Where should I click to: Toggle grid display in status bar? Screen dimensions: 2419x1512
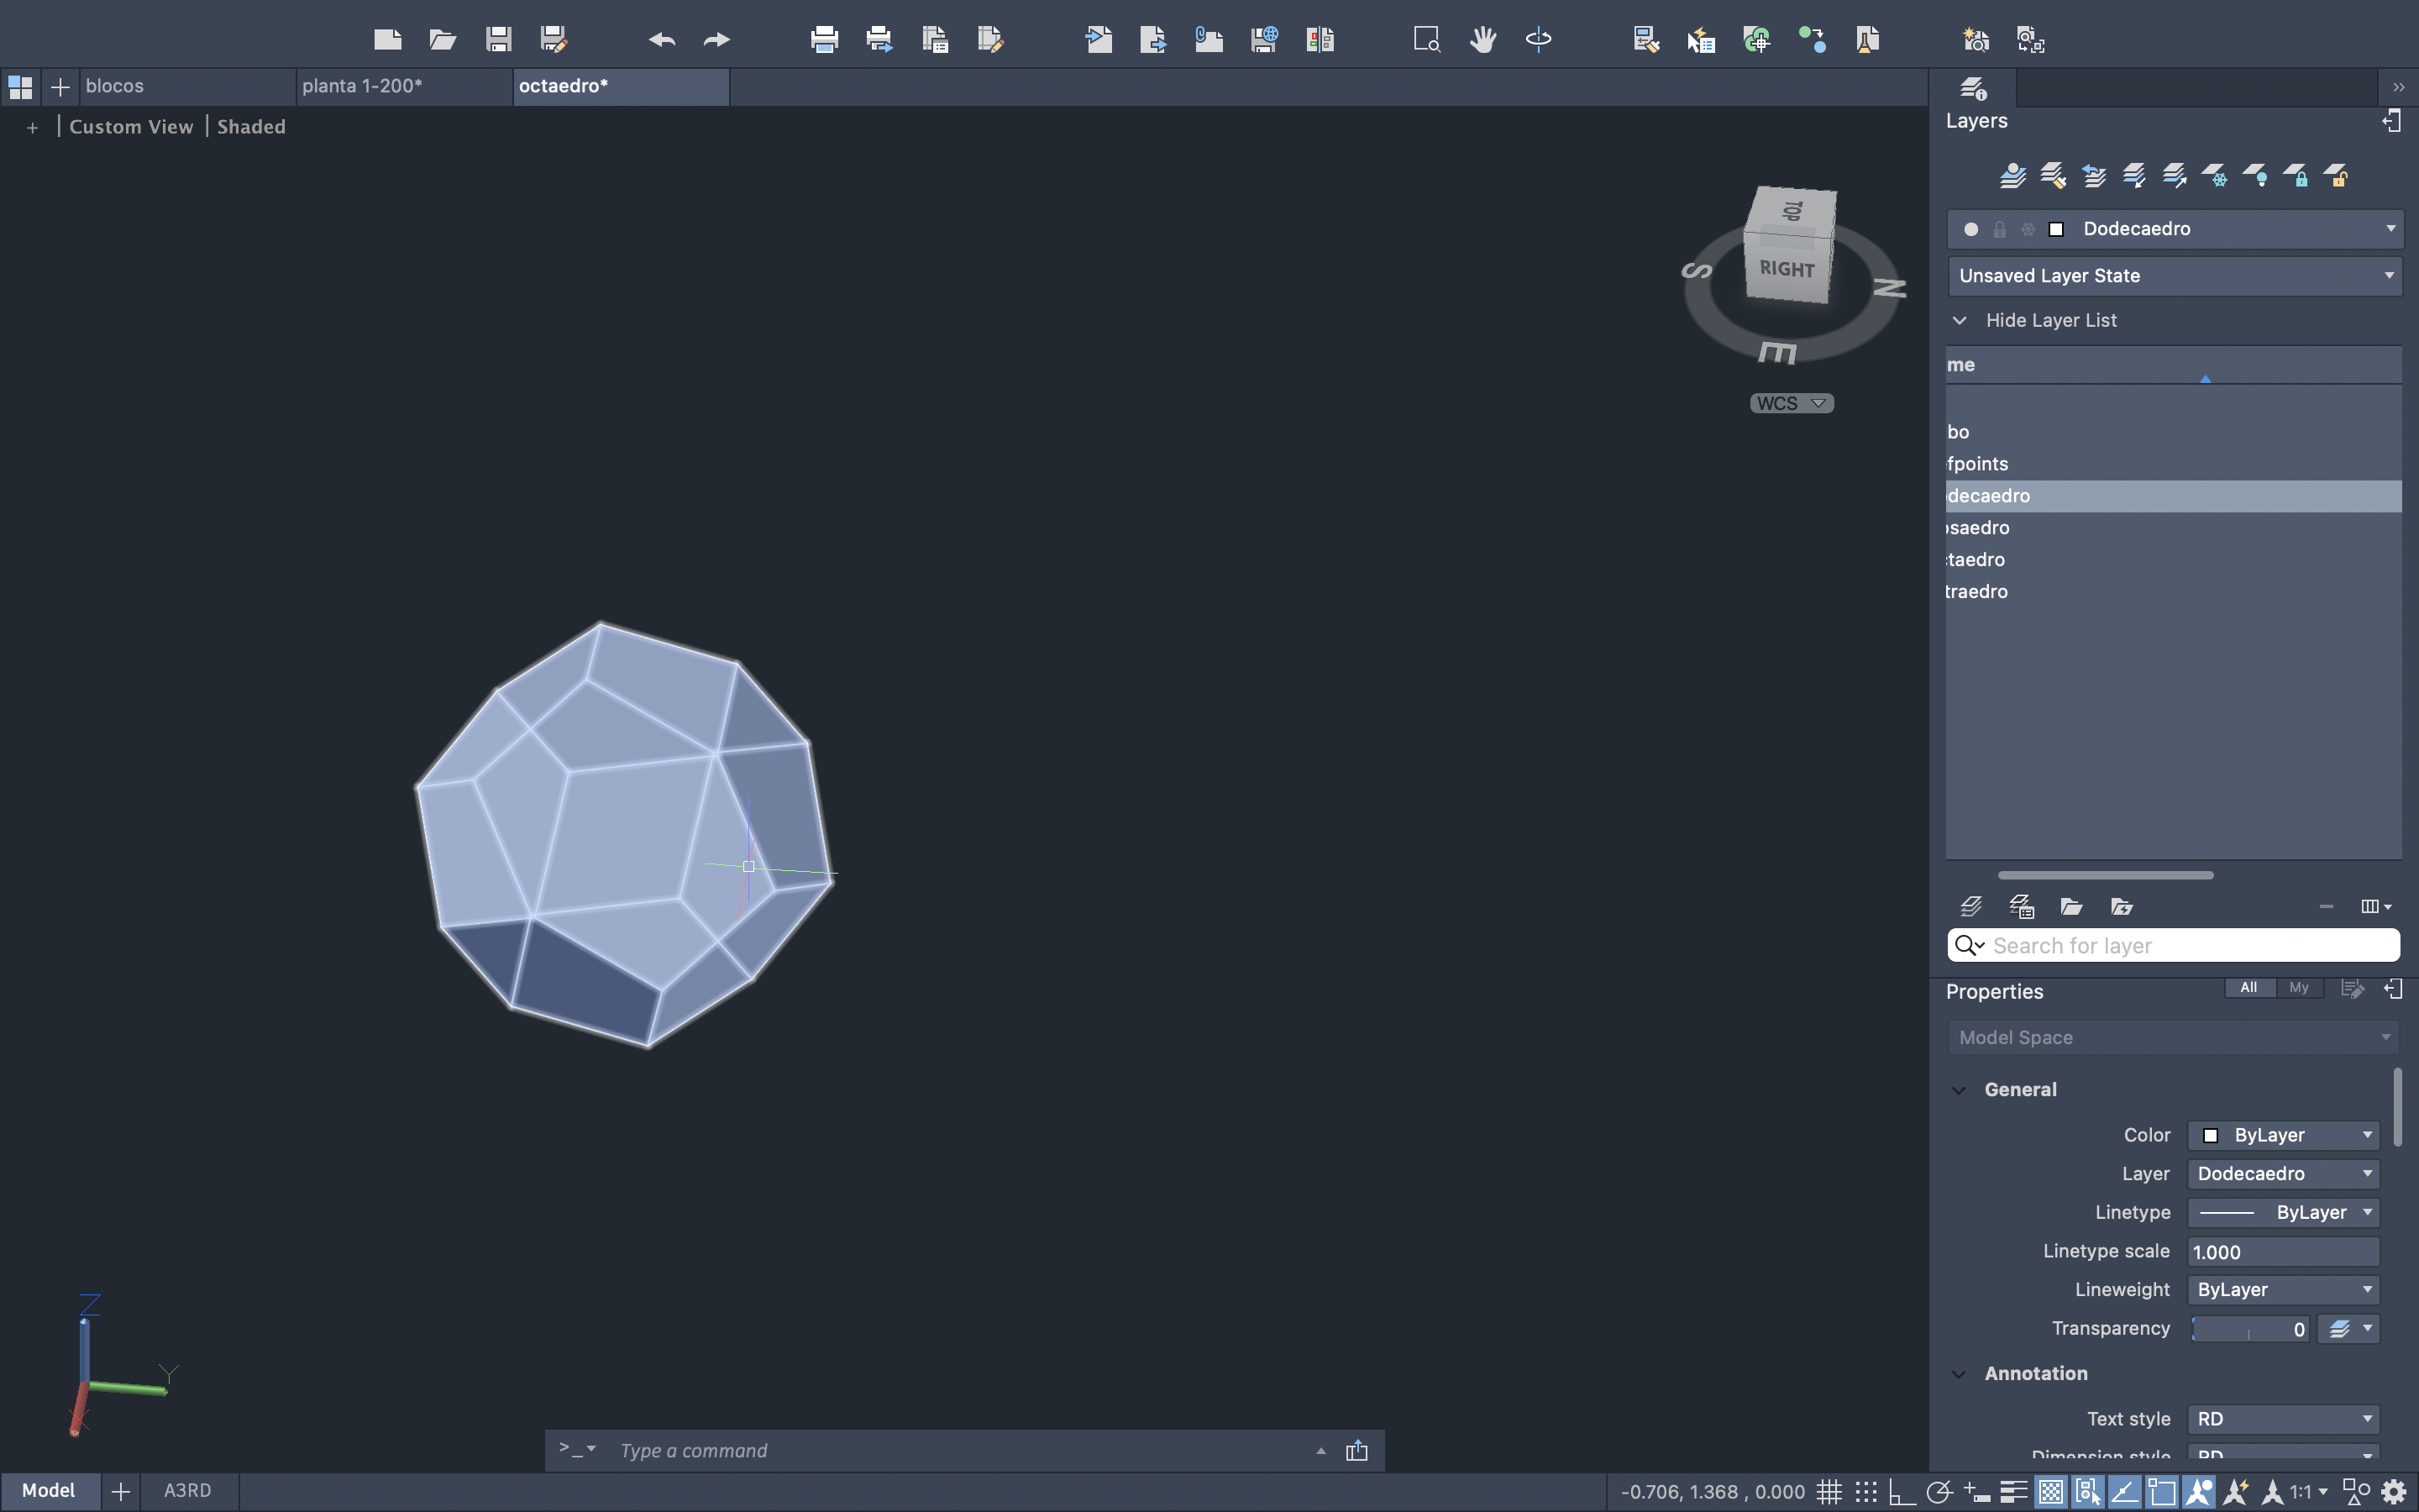pos(1829,1492)
